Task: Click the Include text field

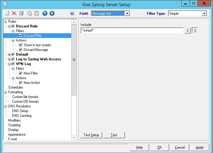Action: 132,30
